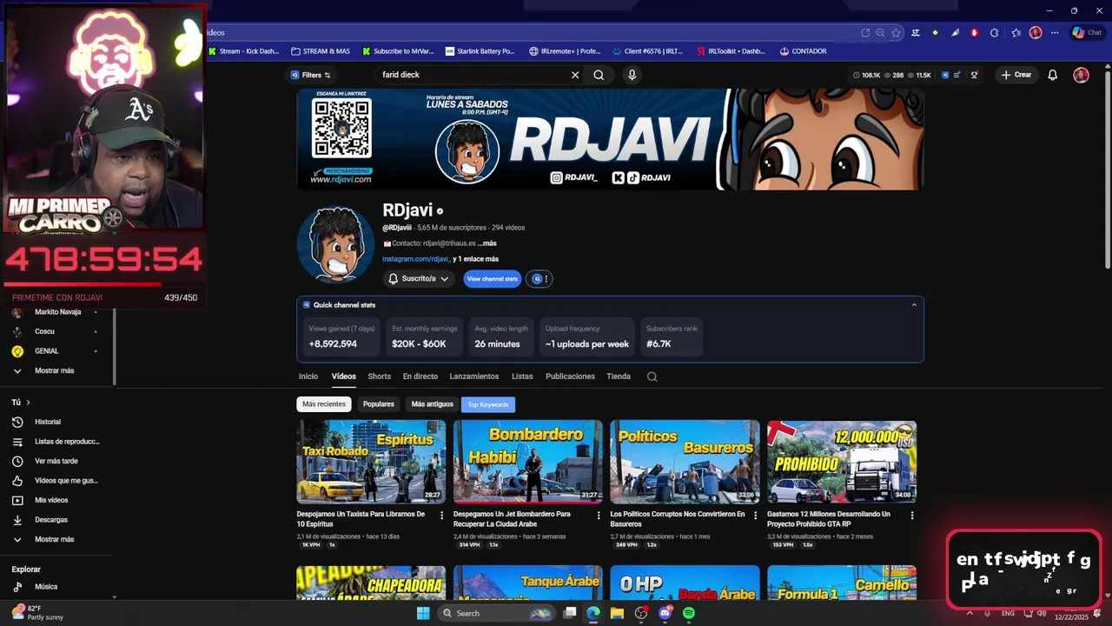Viewport: 1112px width, 626px height.
Task: Open the Suscrito/a notification dropdown
Action: click(x=419, y=279)
